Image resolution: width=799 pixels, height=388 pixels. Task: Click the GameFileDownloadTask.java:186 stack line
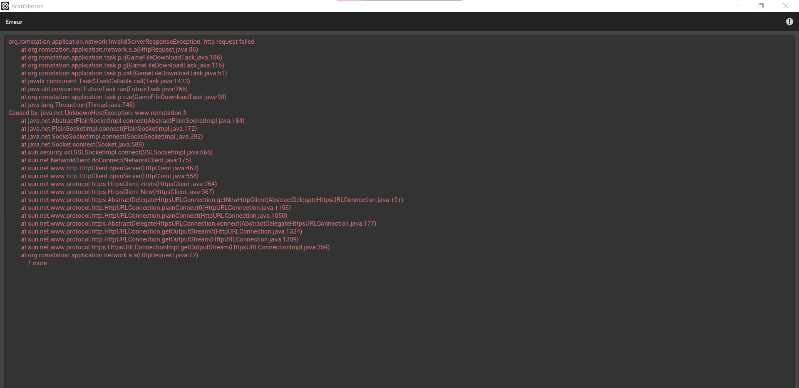coord(122,57)
